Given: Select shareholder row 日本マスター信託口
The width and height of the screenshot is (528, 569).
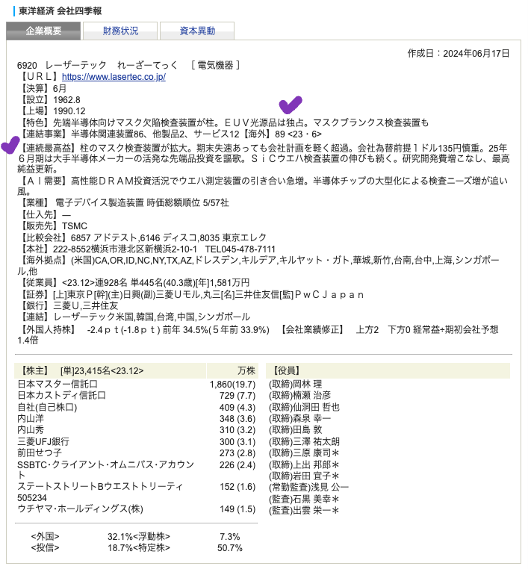Looking at the screenshot, I should point(58,384).
